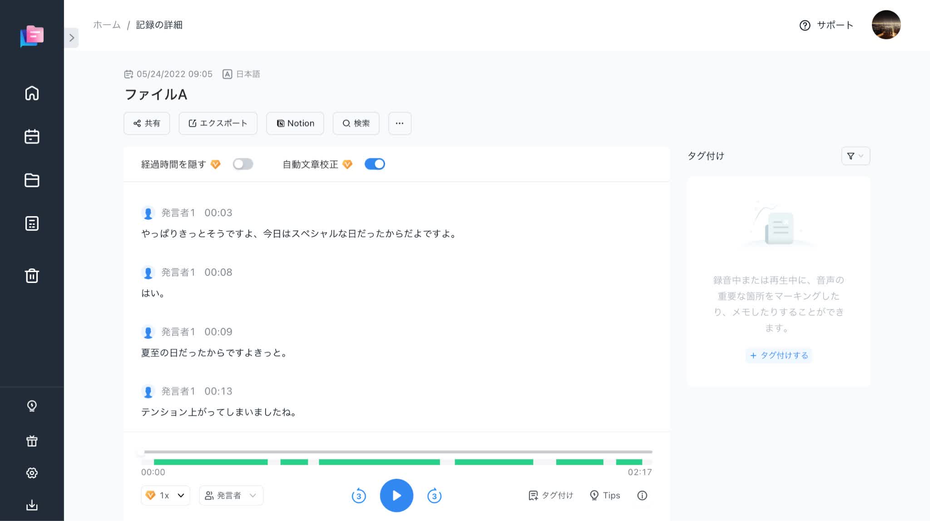930x521 pixels.
Task: Click the more options ··· button
Action: tap(400, 123)
